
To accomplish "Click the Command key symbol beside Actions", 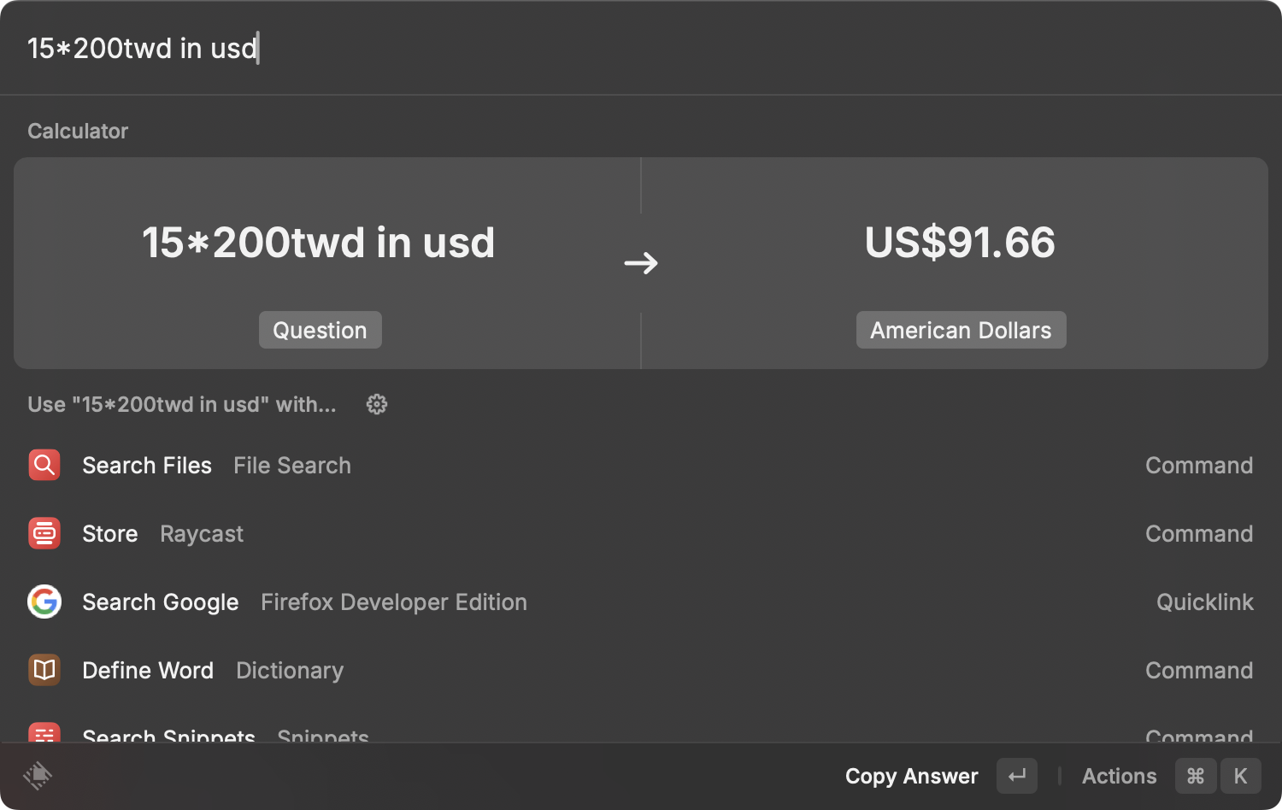I will point(1196,776).
